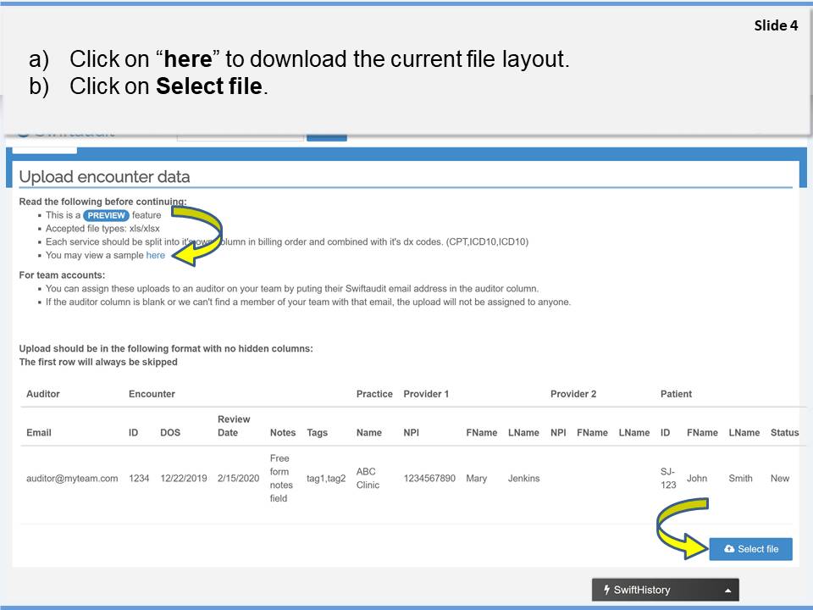Open the sample file via the "here" link
This screenshot has height=610, width=813.
(156, 255)
